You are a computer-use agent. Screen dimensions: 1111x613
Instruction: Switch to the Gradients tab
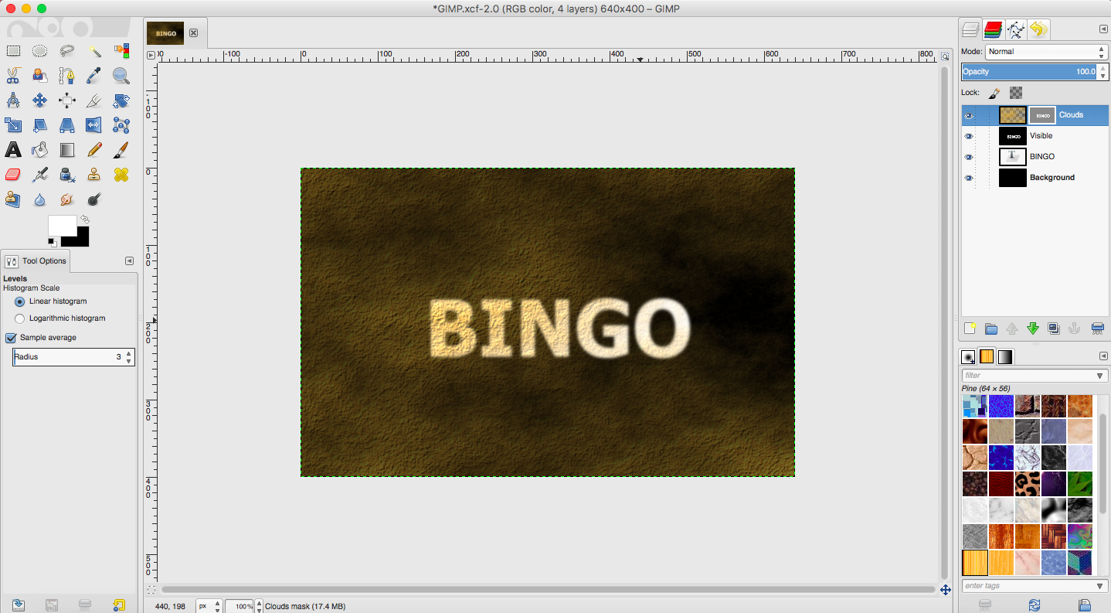click(x=1005, y=357)
